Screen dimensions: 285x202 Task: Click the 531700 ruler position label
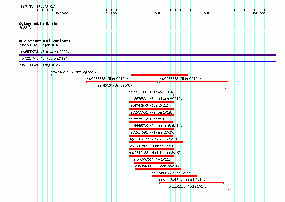(160, 13)
